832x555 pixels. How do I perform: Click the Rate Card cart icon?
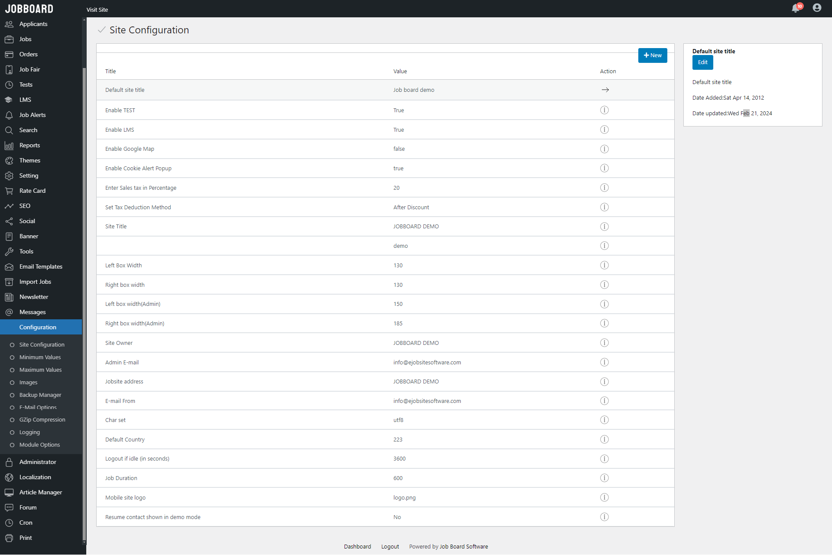pos(9,191)
